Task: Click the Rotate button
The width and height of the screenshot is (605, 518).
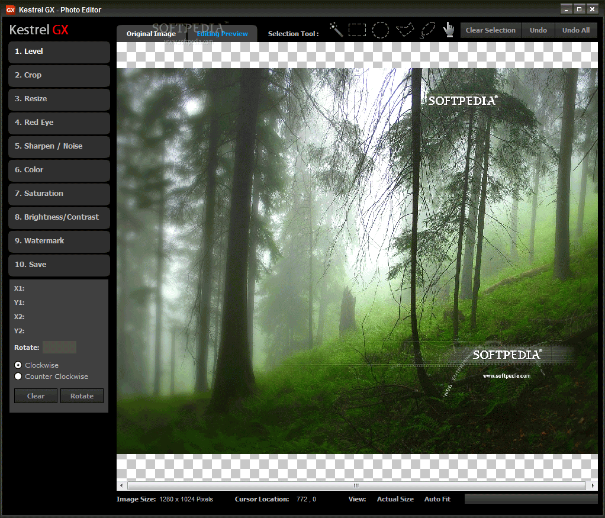Action: click(82, 395)
